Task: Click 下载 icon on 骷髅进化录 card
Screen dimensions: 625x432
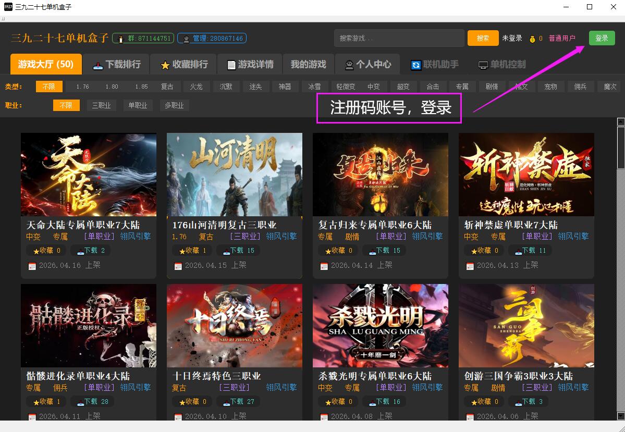Action: pyautogui.click(x=81, y=402)
